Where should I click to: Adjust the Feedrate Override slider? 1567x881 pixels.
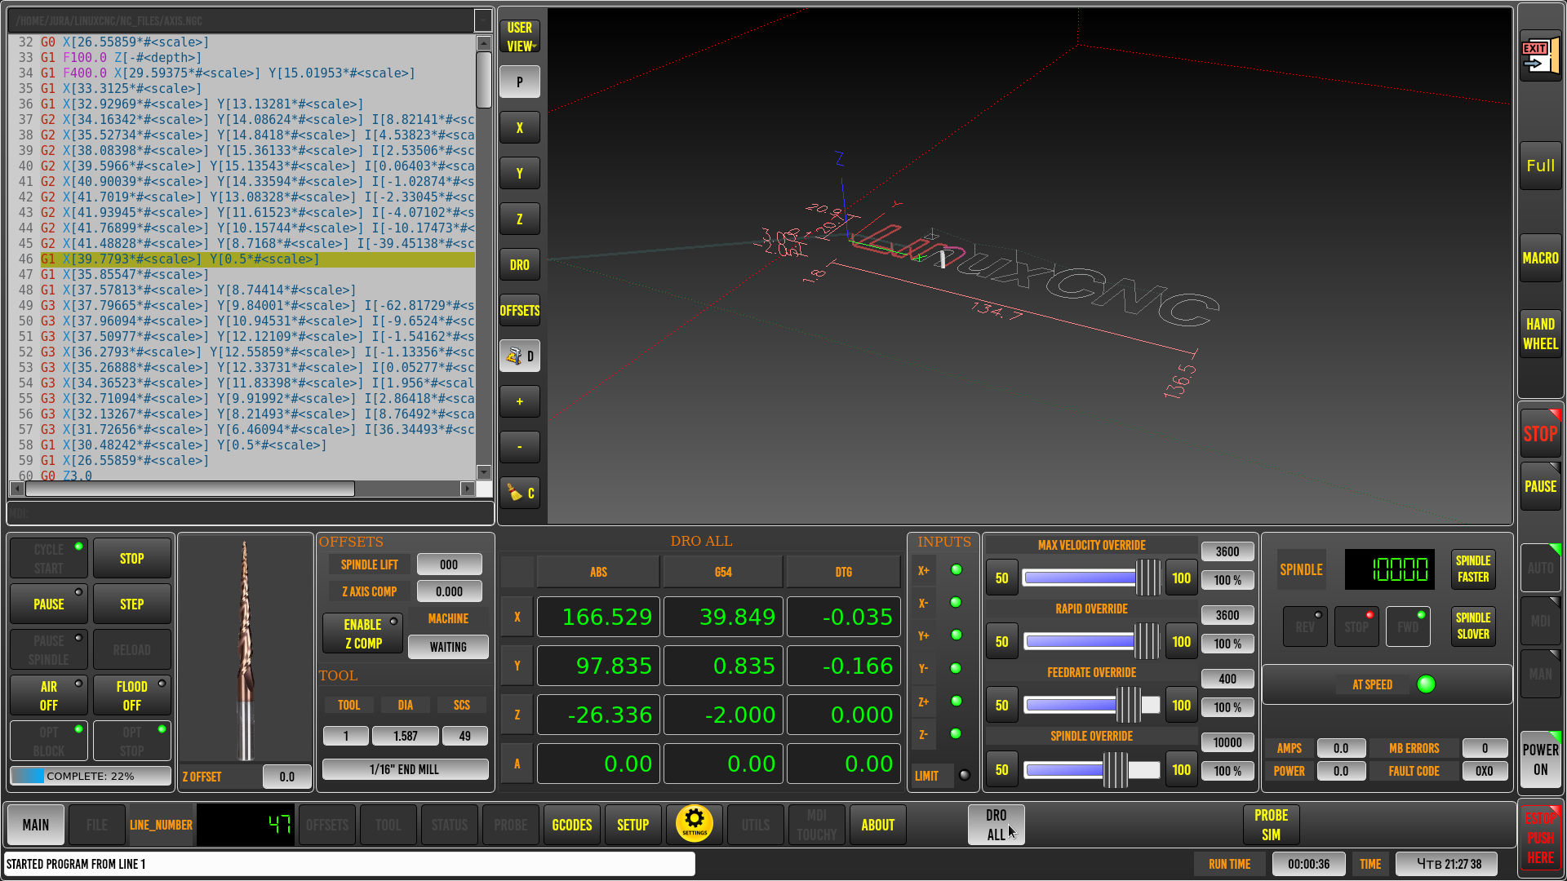click(1092, 705)
